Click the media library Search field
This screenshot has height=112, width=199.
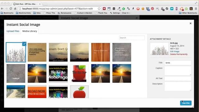pos(132,38)
